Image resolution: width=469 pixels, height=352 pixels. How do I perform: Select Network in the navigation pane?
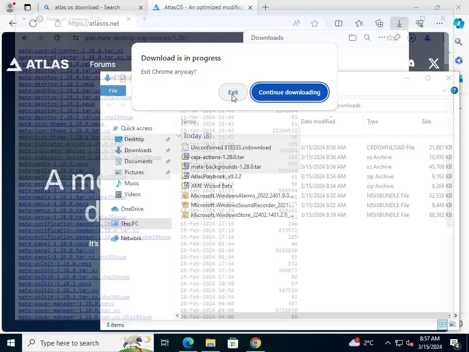131,238
